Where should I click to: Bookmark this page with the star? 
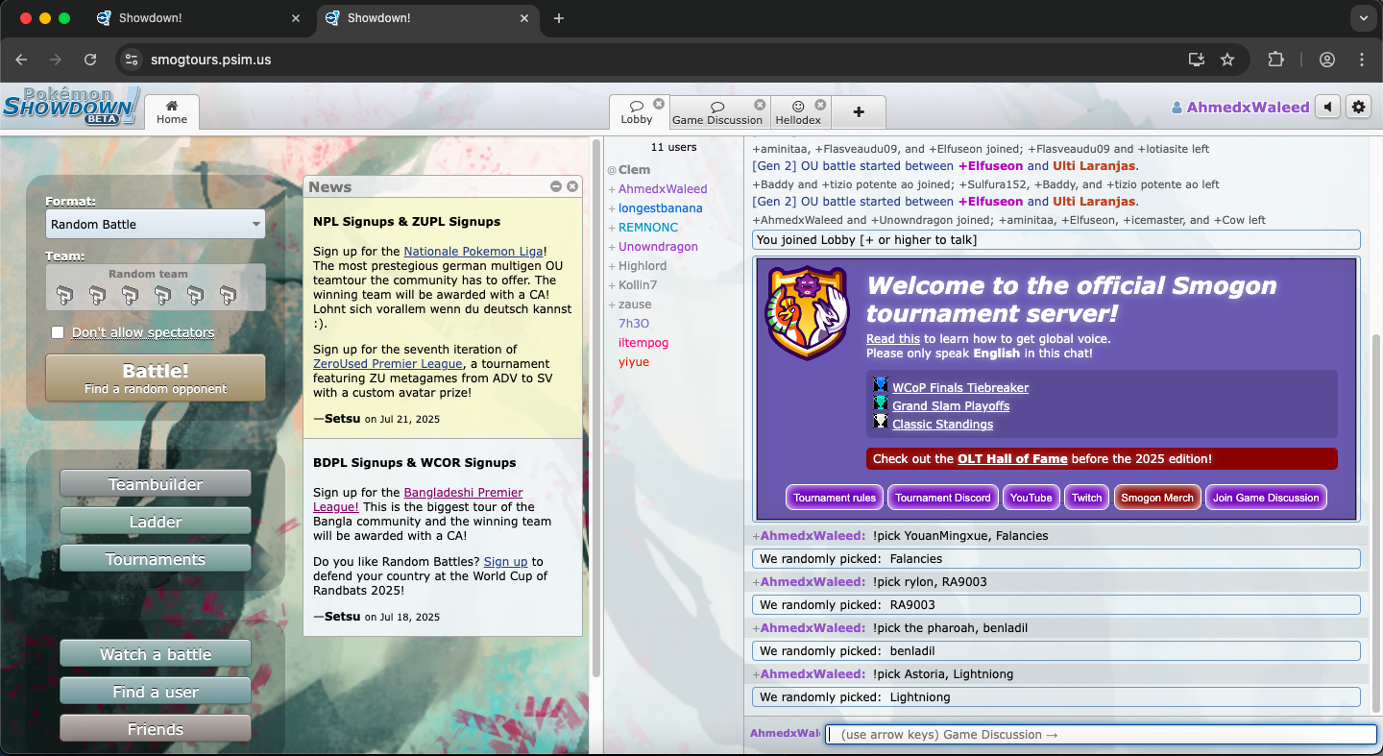pyautogui.click(x=1227, y=60)
